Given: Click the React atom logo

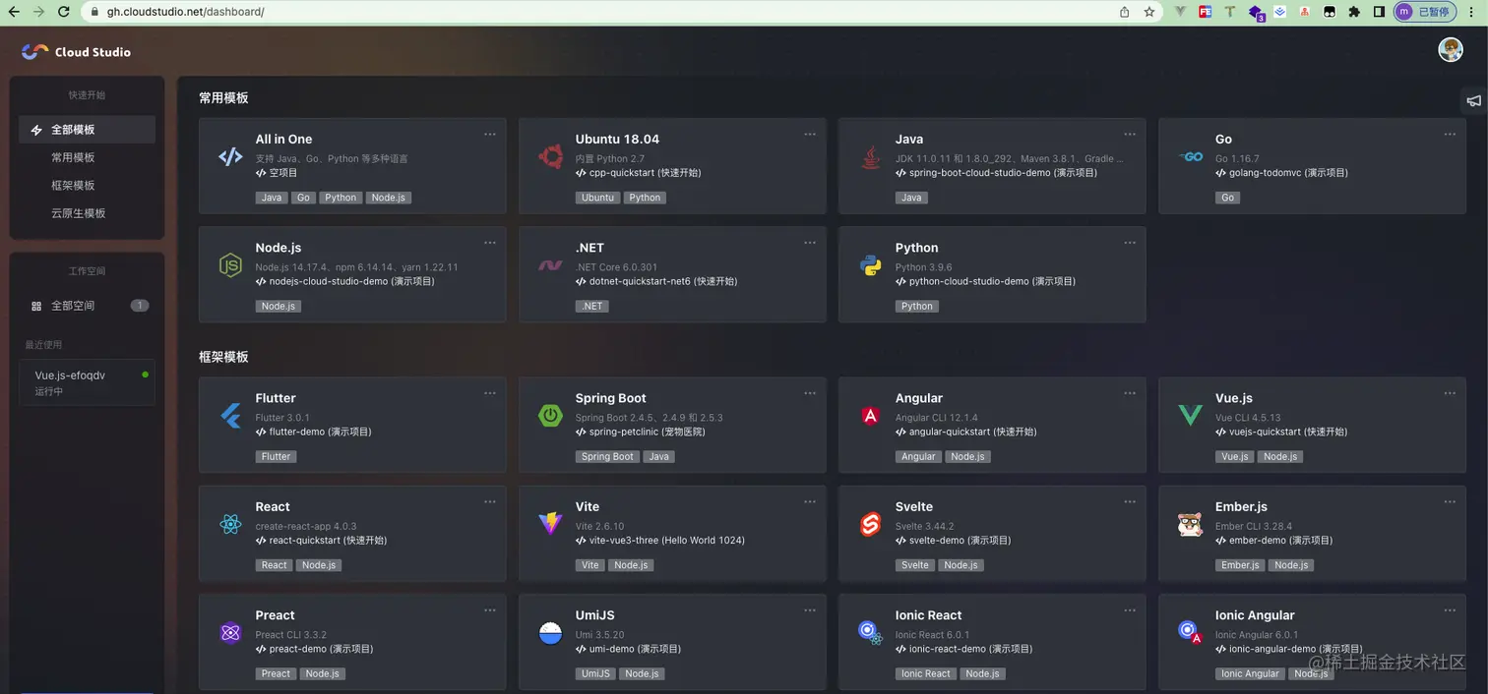Looking at the screenshot, I should coord(230,524).
